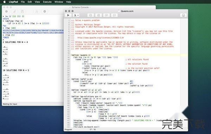
Task: Click the comment toolbar icon in editor
Action: point(107,15)
